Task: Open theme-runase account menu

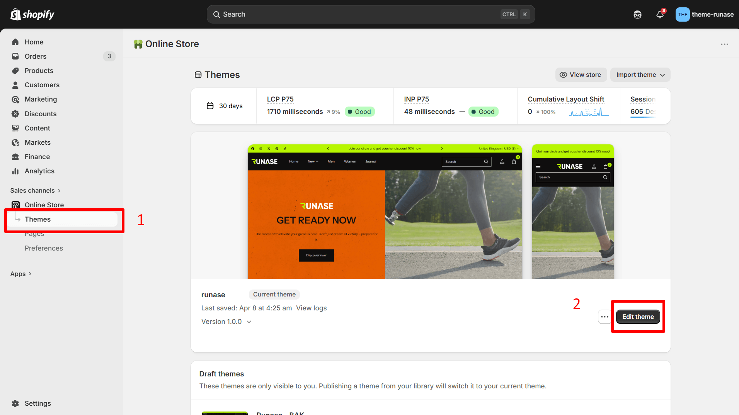Action: (704, 14)
